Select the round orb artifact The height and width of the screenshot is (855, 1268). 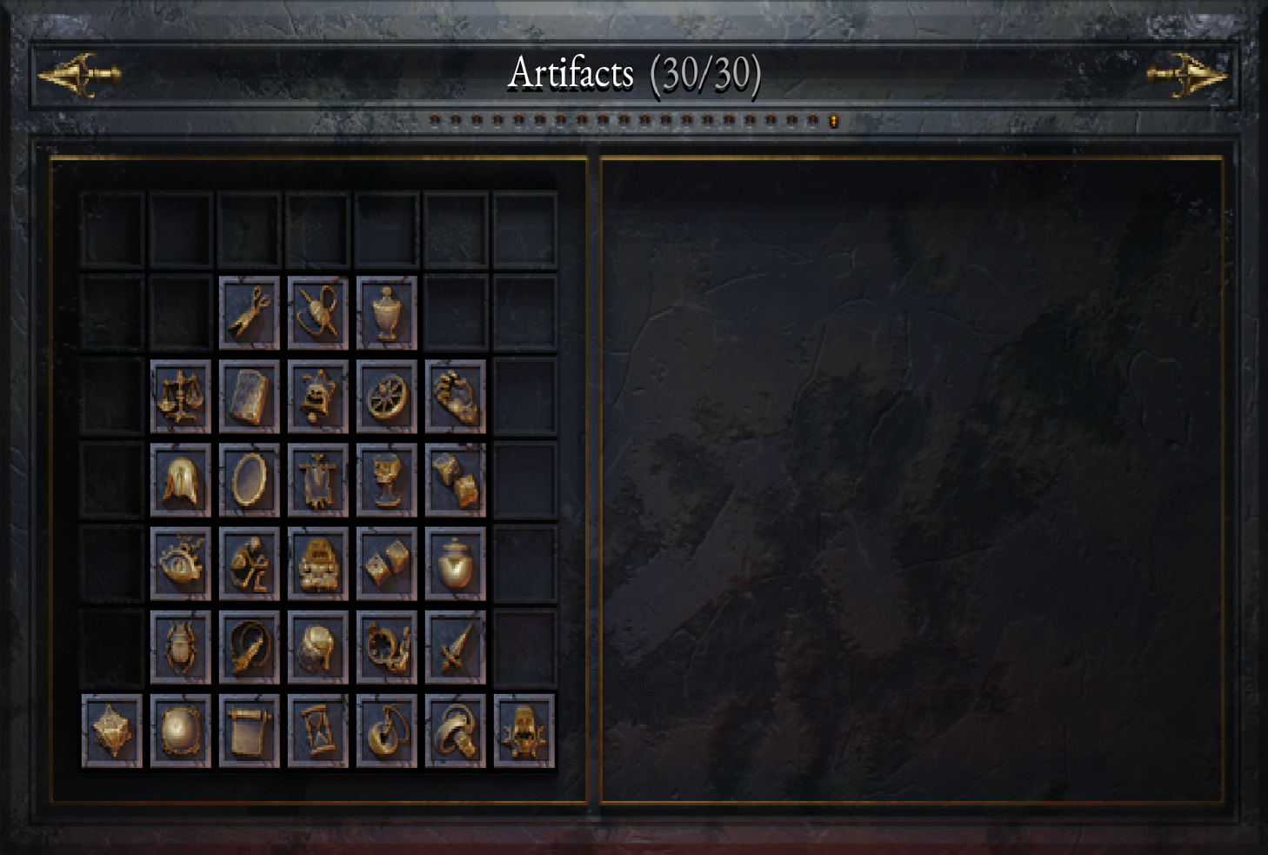[x=181, y=731]
